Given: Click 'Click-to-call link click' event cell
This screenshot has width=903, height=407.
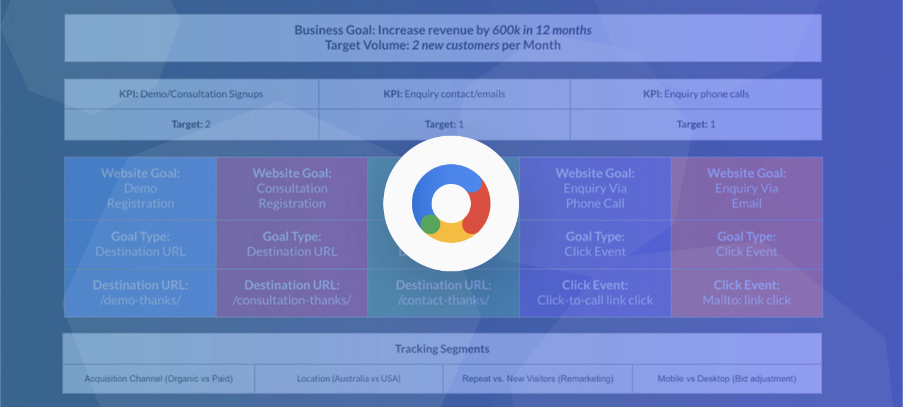Looking at the screenshot, I should [595, 293].
